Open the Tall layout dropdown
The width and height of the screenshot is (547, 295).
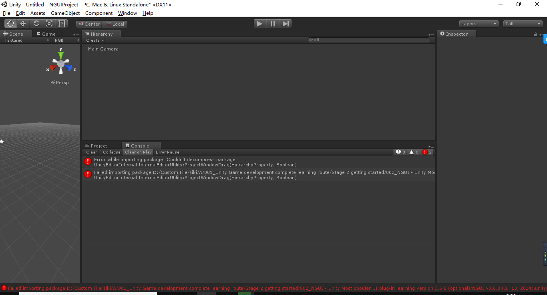pyautogui.click(x=523, y=24)
